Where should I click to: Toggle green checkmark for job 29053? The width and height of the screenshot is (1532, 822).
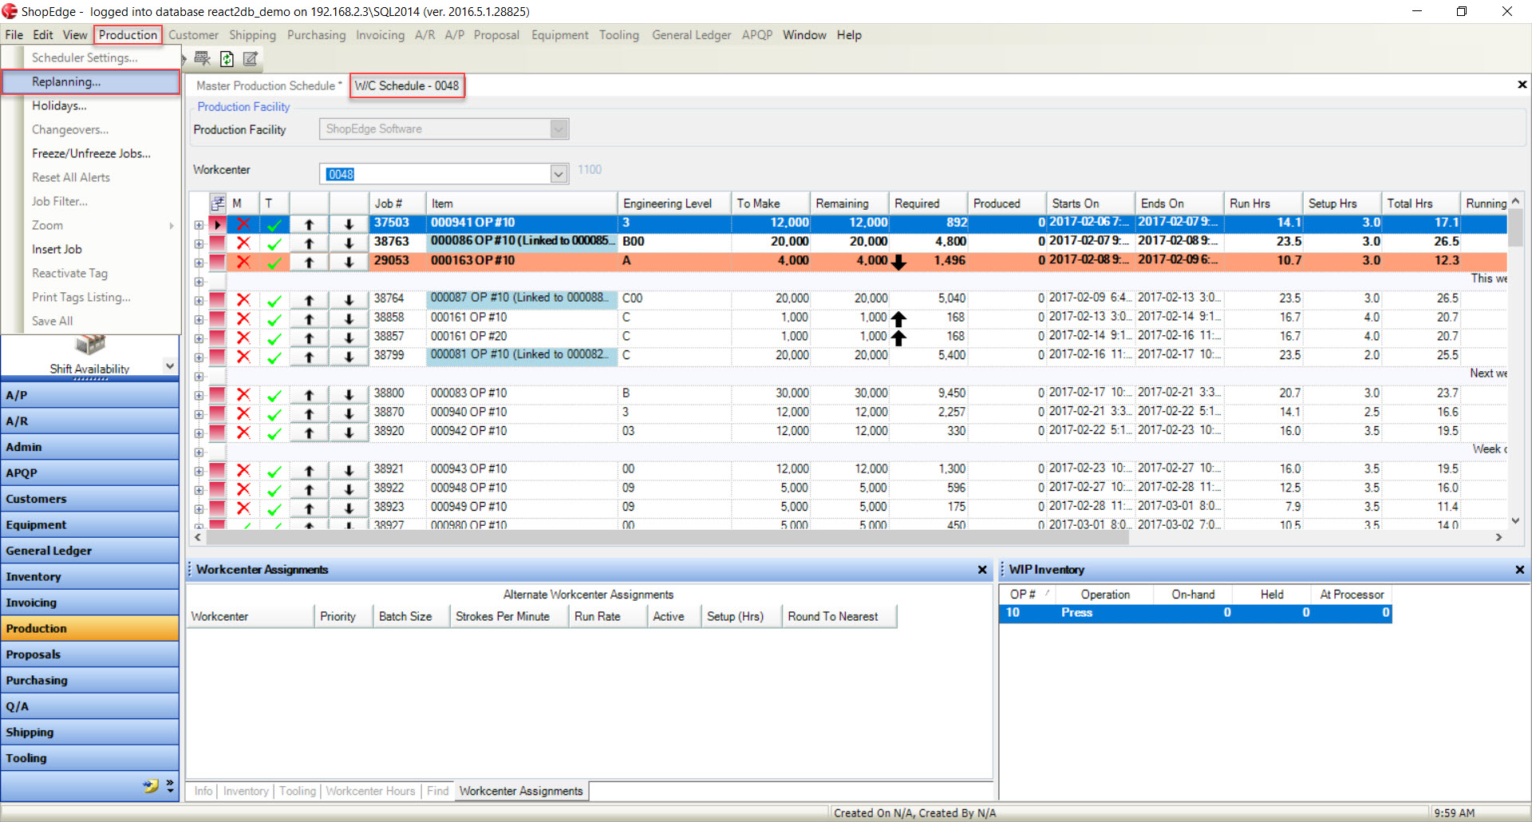[274, 262]
